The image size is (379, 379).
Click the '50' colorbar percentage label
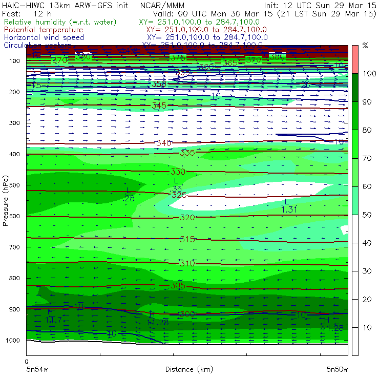pyautogui.click(x=367, y=215)
